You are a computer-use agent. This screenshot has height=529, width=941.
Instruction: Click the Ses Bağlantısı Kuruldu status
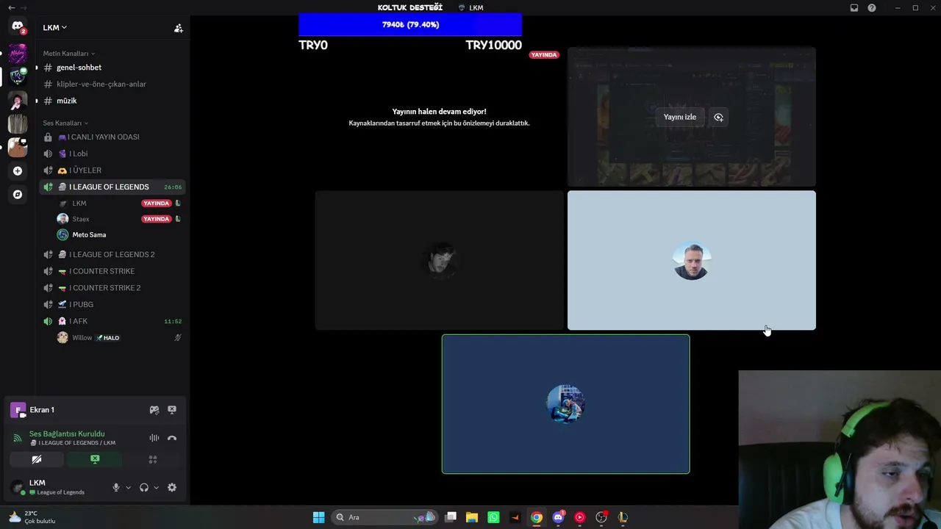click(x=67, y=434)
